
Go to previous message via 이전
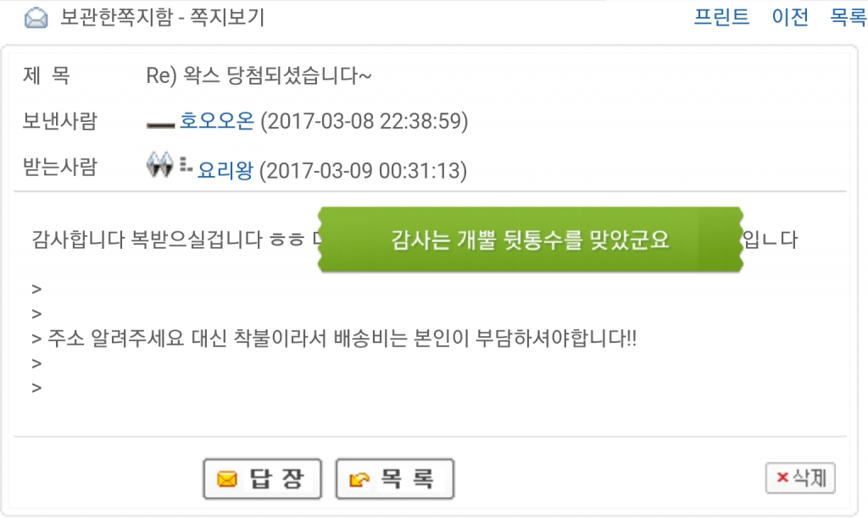[790, 17]
